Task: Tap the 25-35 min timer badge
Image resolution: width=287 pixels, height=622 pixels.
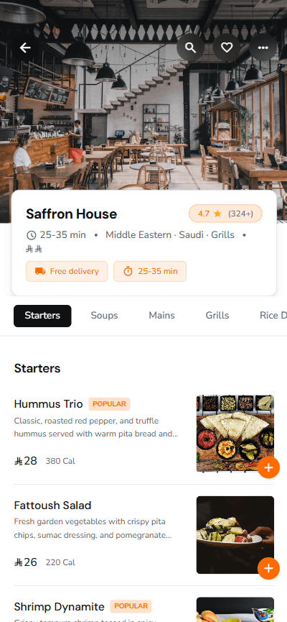Action: click(x=150, y=271)
